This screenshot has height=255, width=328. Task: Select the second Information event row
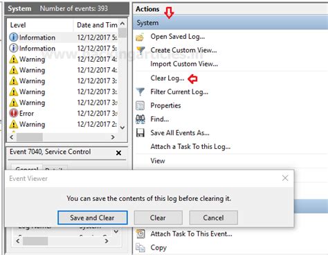tap(63, 48)
